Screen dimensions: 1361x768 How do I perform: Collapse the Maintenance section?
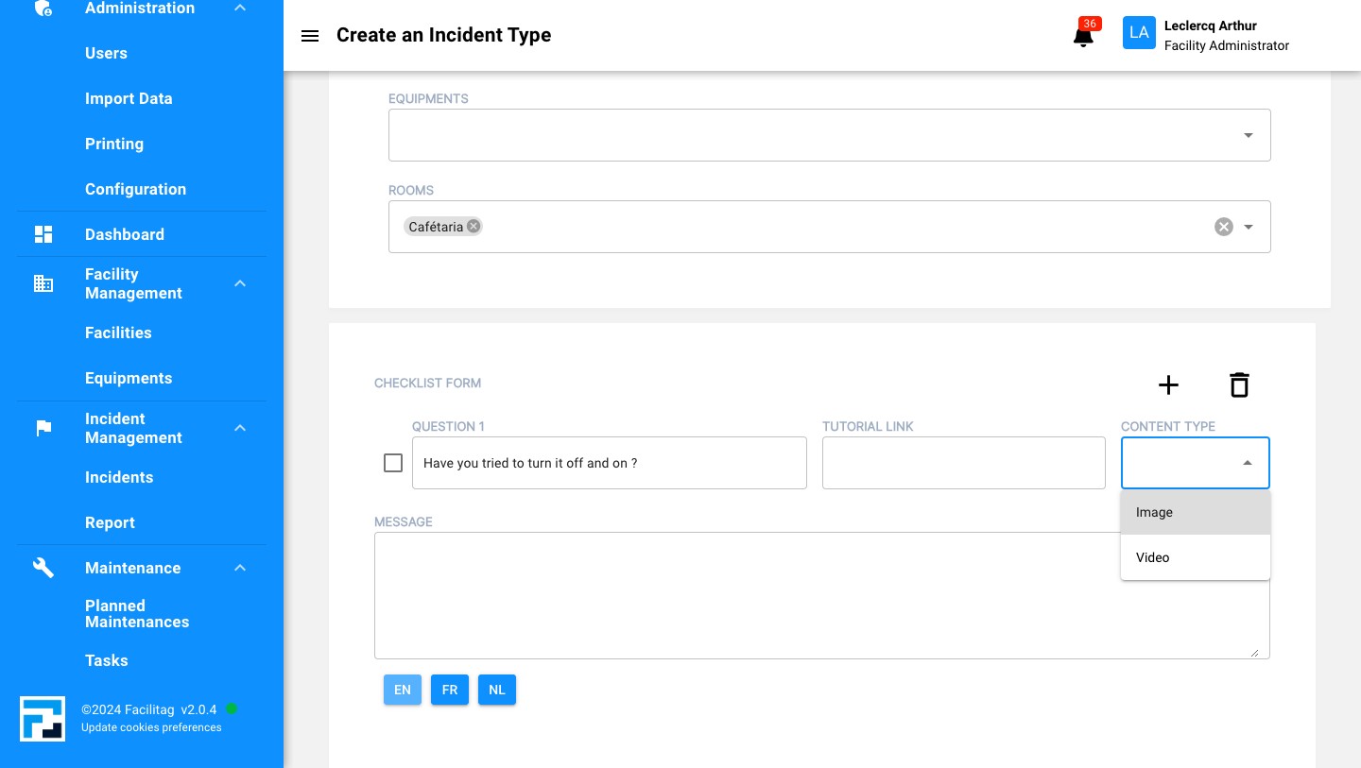tap(240, 568)
